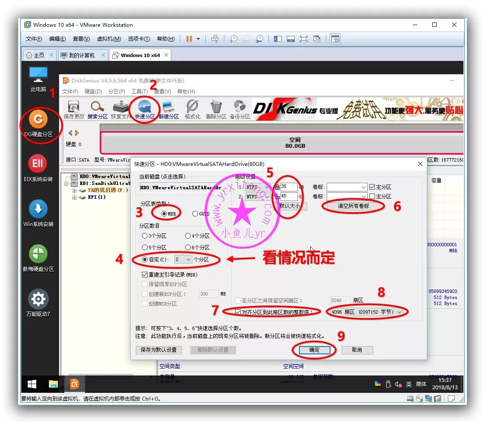Click the 确定 button
Screen dimensions: 485x423
pos(314,350)
